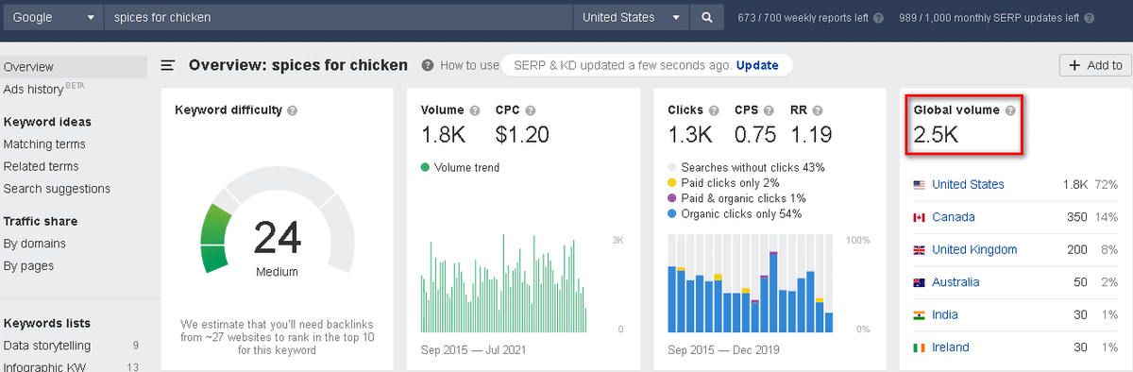The height and width of the screenshot is (372, 1133).
Task: Click the green Volume trend legend dot
Action: click(426, 167)
